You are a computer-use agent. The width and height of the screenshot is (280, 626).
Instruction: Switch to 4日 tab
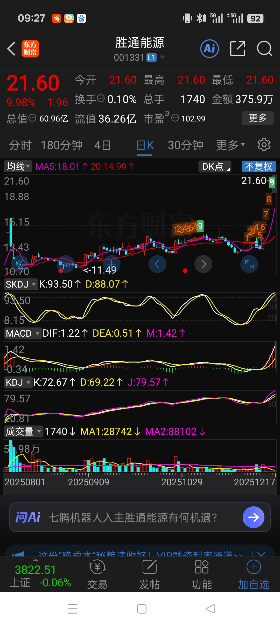click(x=103, y=145)
